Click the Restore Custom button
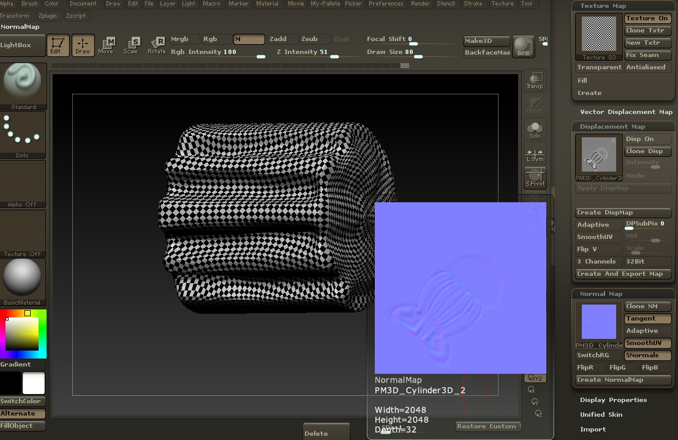 point(488,427)
